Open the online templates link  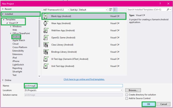[84, 79]
